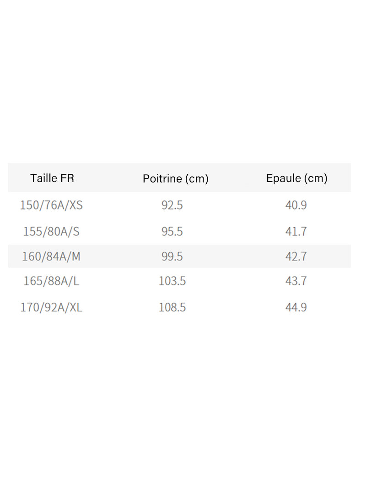Select the 150/76A/XS size cell
The image size is (366, 487).
coord(51,205)
